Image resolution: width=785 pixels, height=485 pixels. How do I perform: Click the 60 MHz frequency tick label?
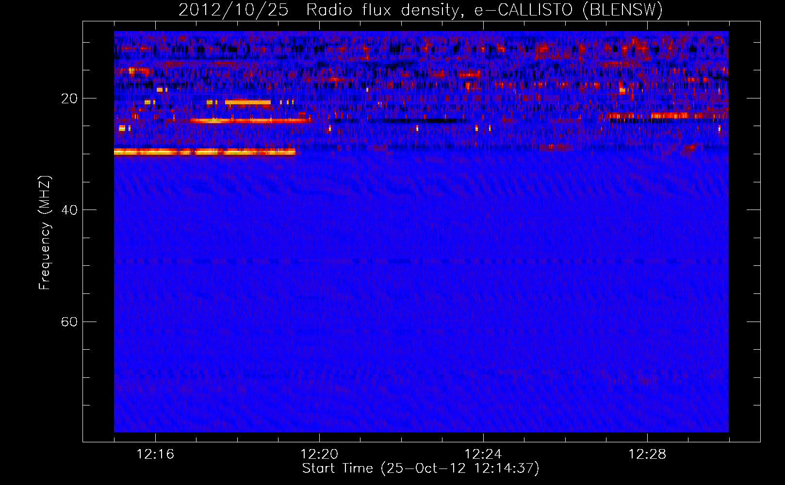tap(69, 322)
